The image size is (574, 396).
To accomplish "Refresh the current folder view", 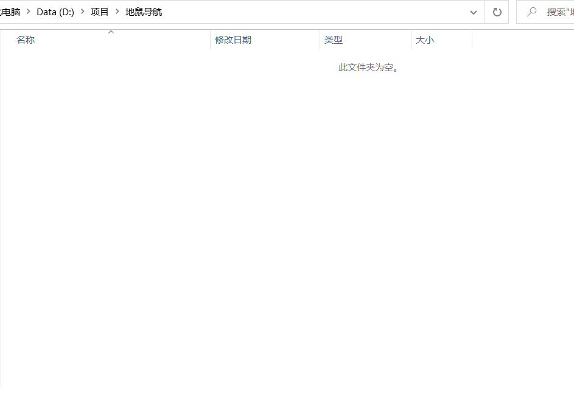I will point(497,12).
